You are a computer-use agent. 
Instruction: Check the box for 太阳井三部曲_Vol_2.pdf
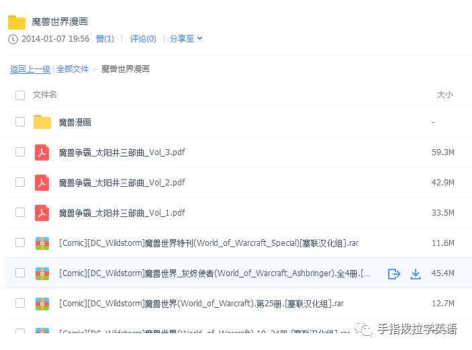20,182
